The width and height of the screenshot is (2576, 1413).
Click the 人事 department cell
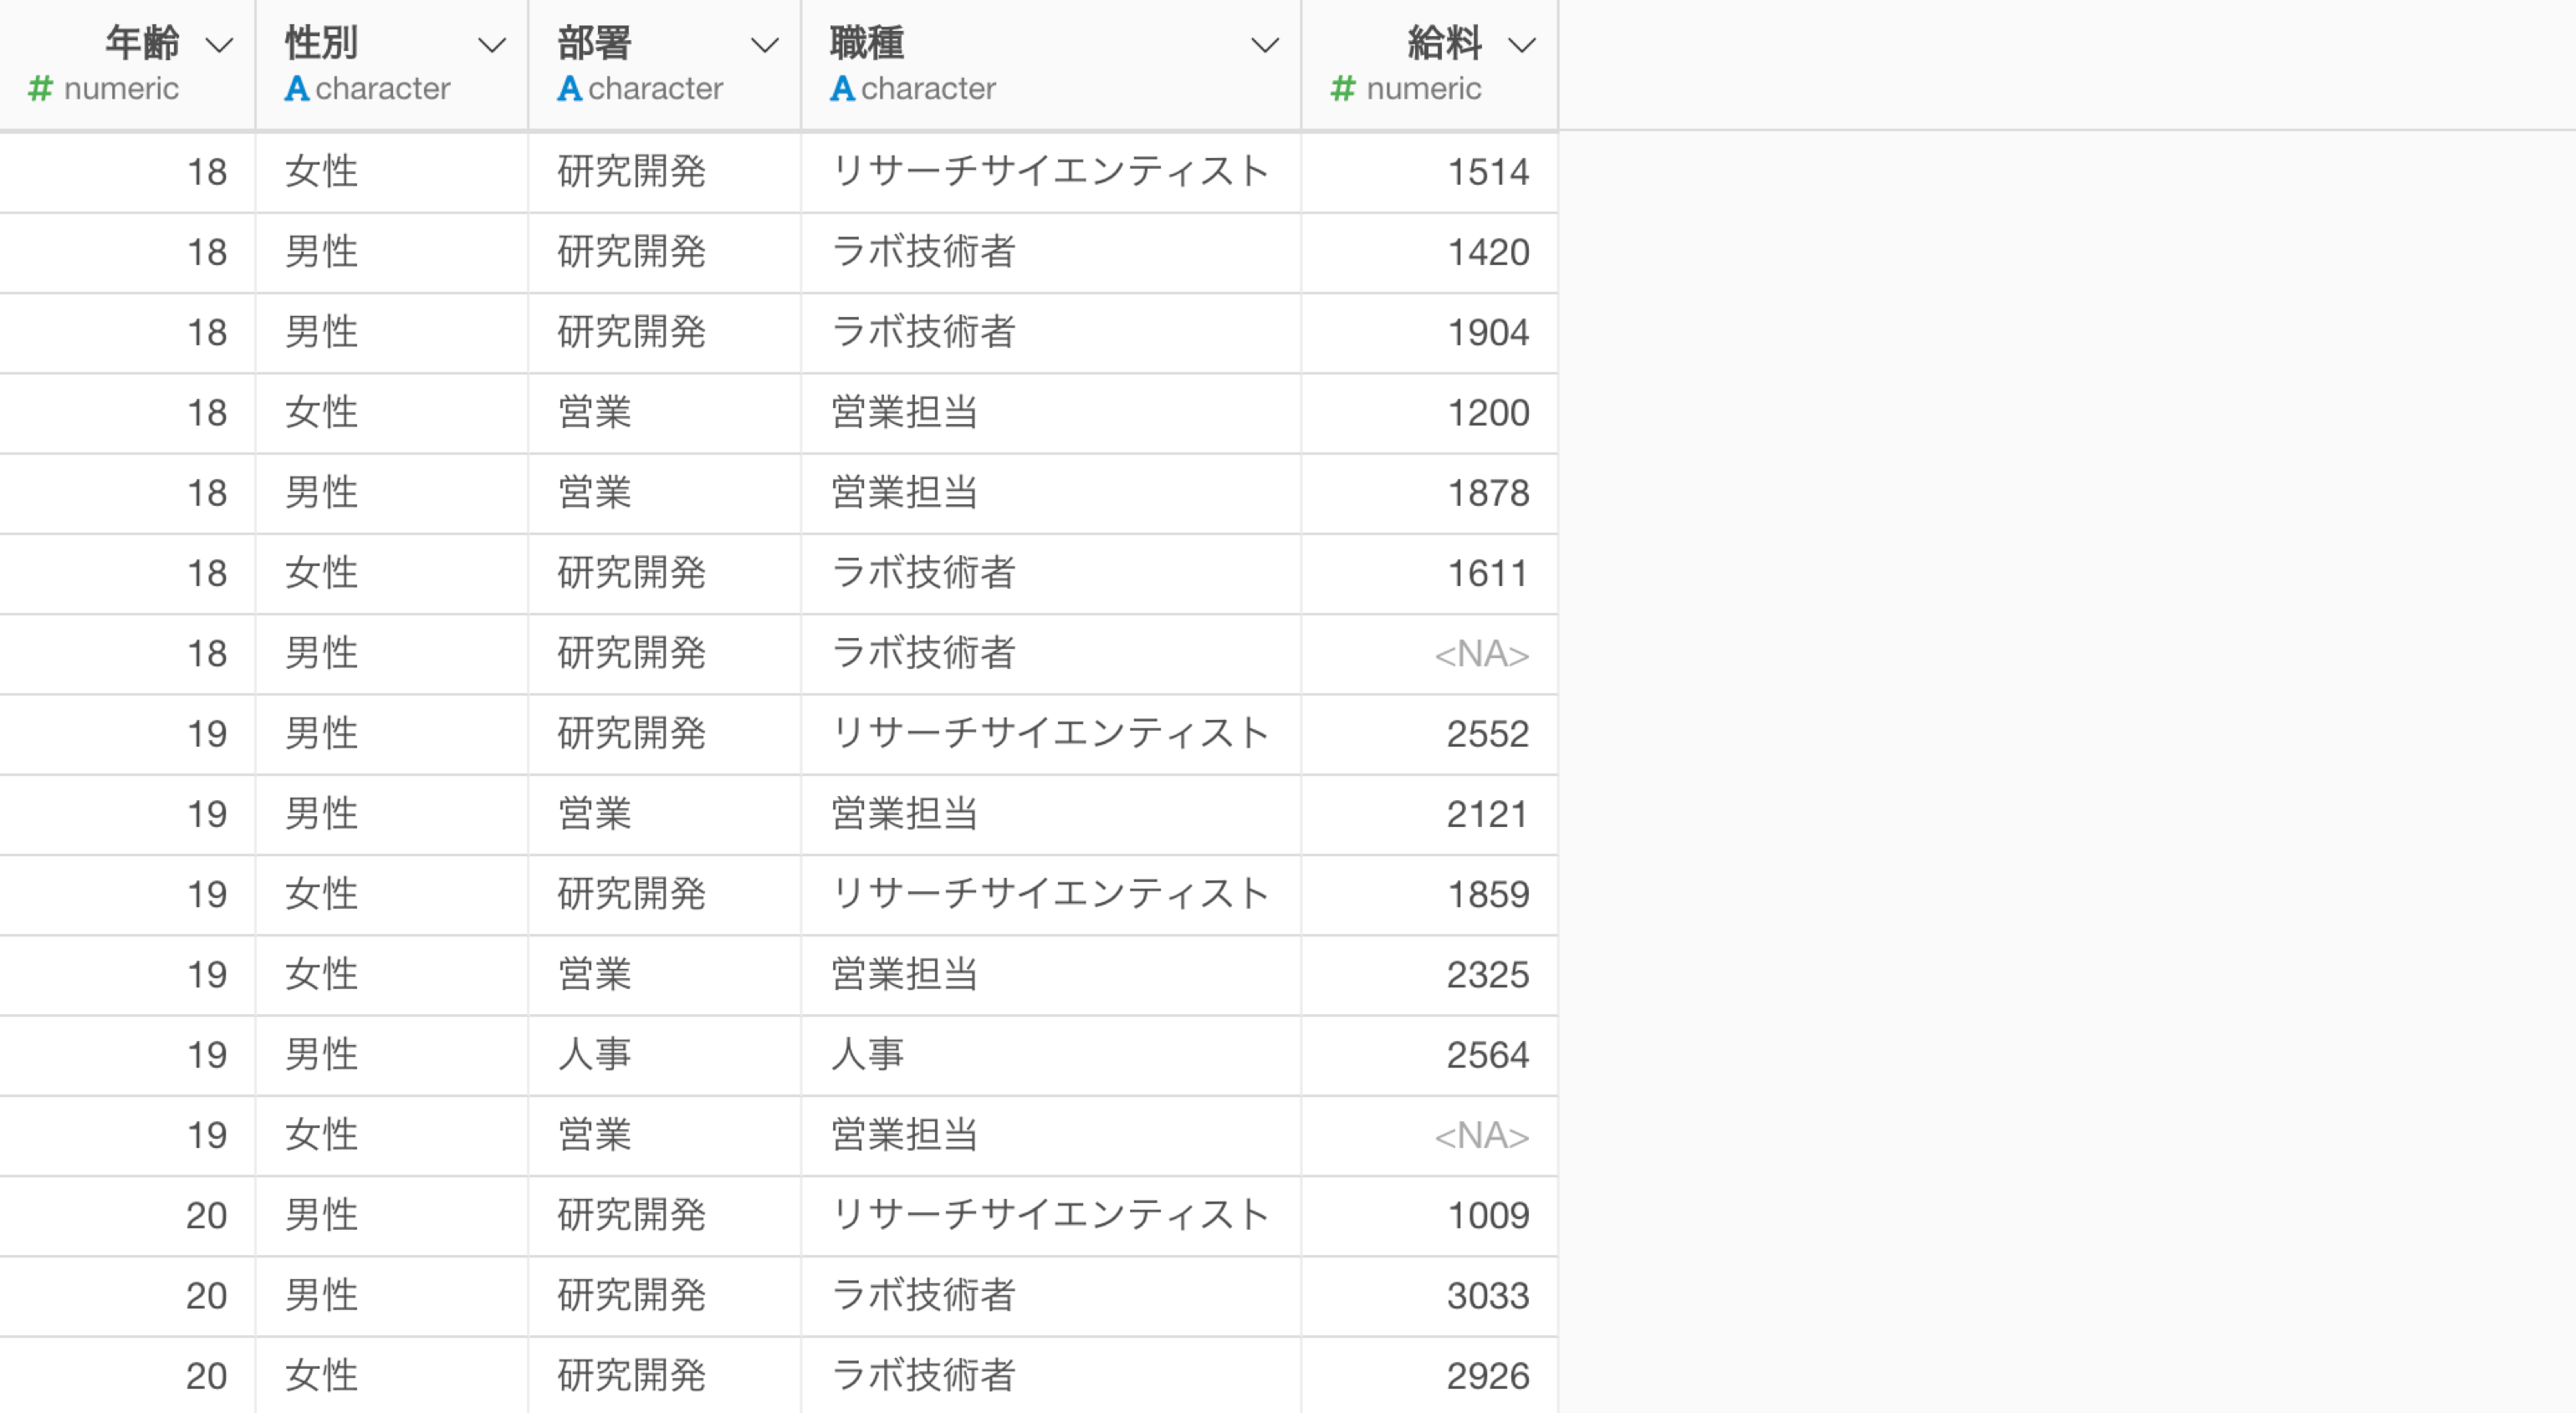664,1055
